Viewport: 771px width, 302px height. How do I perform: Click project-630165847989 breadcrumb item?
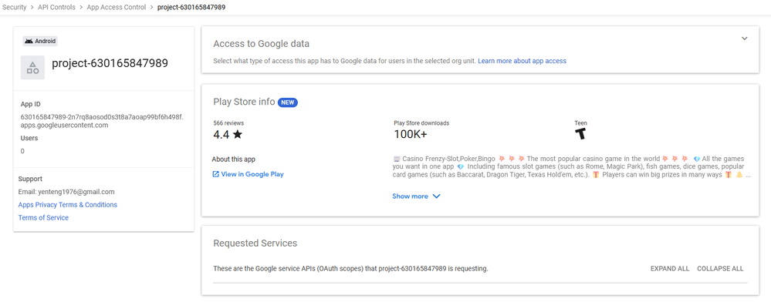point(191,8)
